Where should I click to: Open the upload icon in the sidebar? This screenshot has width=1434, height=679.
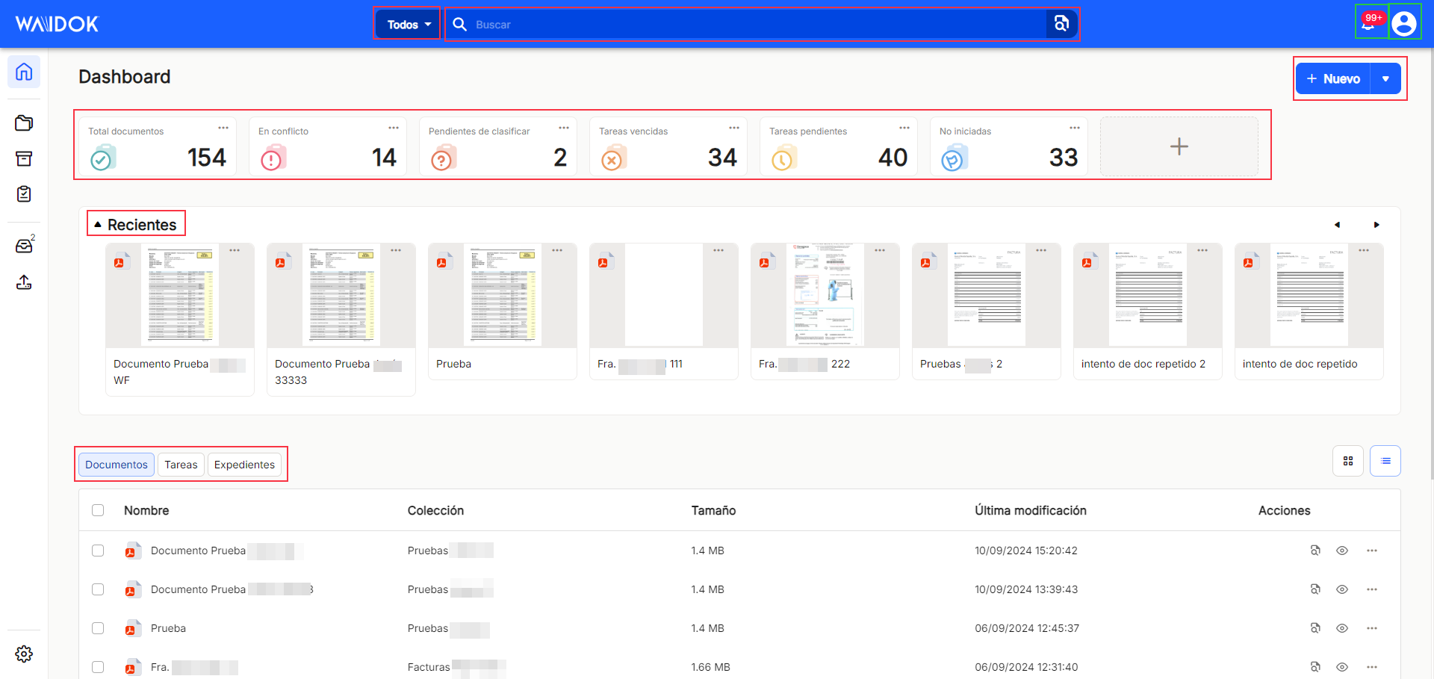[x=24, y=282]
